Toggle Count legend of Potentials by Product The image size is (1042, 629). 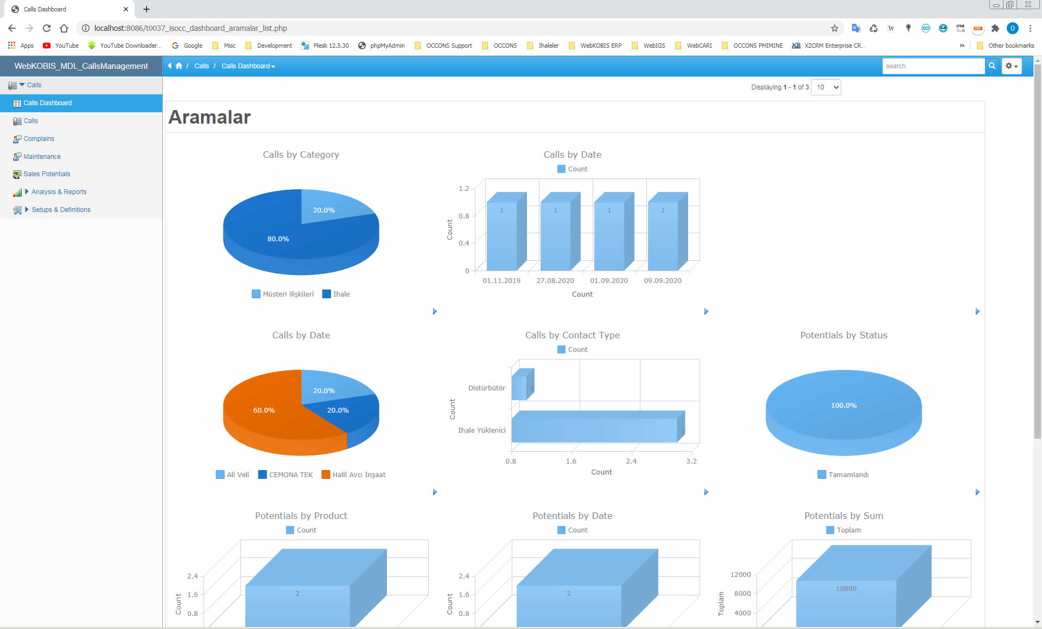301,530
